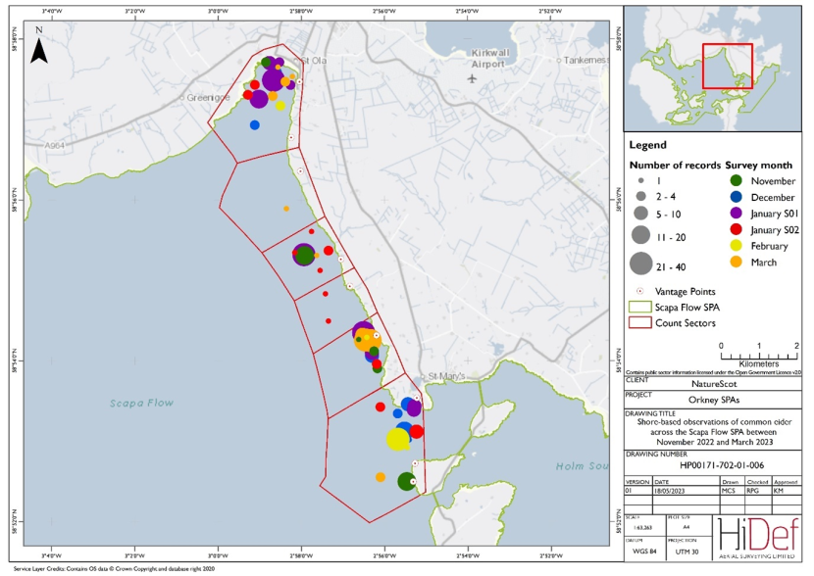Image resolution: width=814 pixels, height=576 pixels.
Task: Click the purple January S01 swatch
Action: (x=736, y=214)
